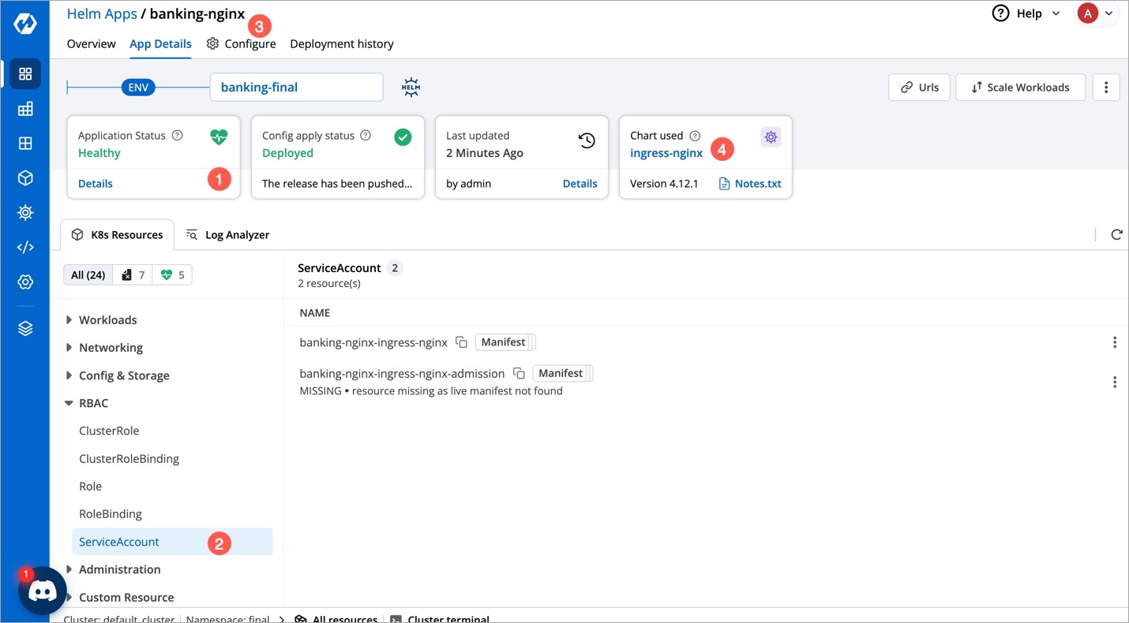Image resolution: width=1129 pixels, height=623 pixels.
Task: Filter resources by All (24)
Action: [x=88, y=275]
